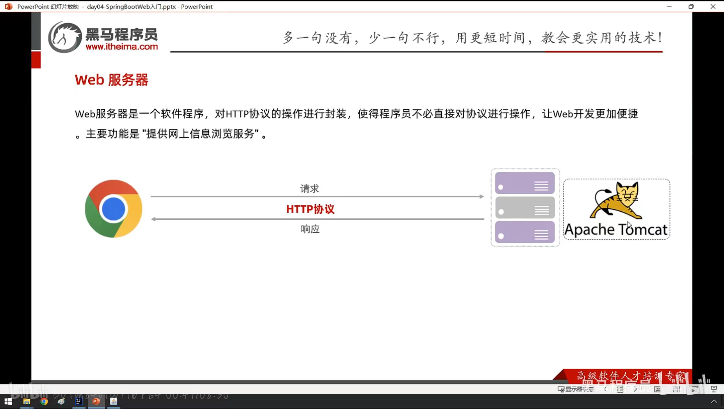
Task: Open Paint app in taskbar
Action: [61, 402]
